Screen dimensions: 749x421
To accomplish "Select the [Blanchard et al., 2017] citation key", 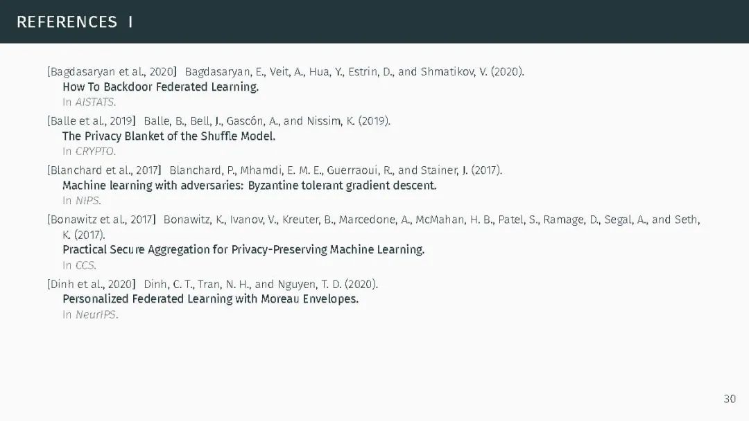I will [x=105, y=170].
